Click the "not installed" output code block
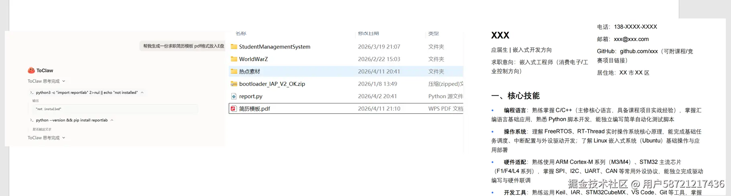Viewport: 731px width, 196px height. (x=115, y=109)
